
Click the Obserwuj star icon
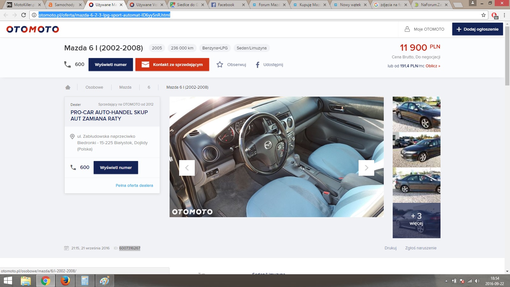tap(220, 65)
